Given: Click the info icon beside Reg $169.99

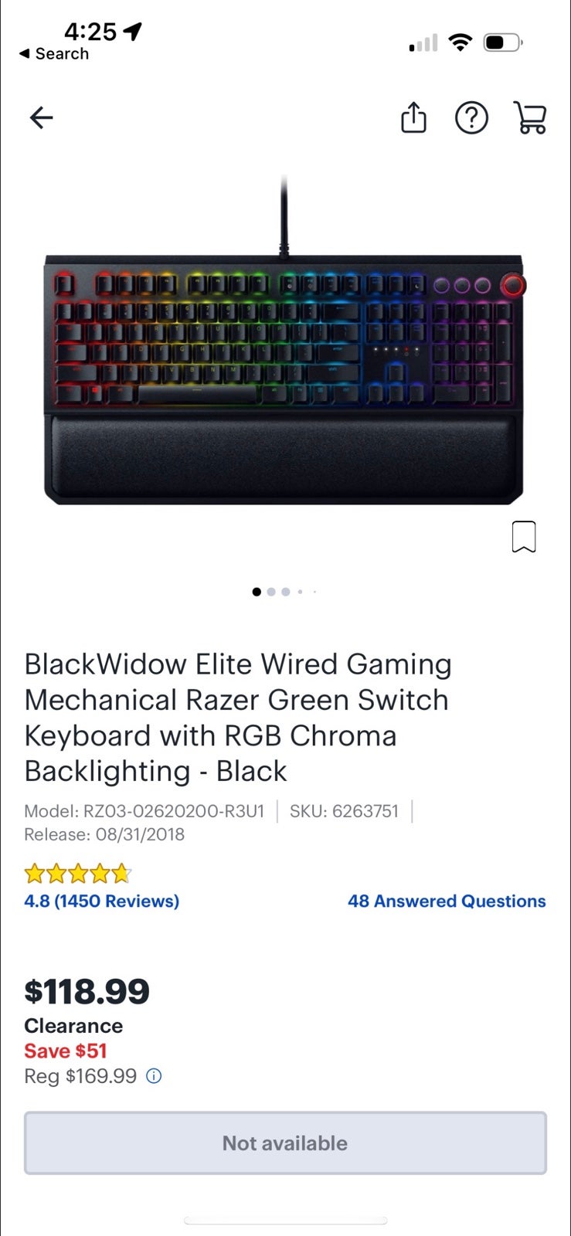Looking at the screenshot, I should pyautogui.click(x=154, y=1076).
